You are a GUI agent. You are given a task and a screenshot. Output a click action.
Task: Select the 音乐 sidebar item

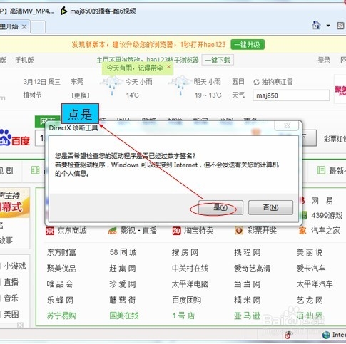click(x=11, y=298)
